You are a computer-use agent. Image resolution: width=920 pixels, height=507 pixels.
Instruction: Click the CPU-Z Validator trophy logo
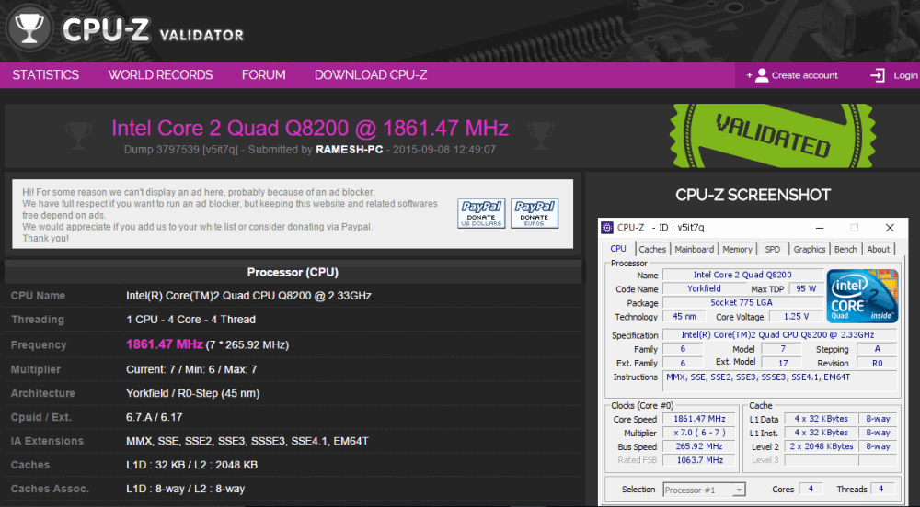coord(29,28)
